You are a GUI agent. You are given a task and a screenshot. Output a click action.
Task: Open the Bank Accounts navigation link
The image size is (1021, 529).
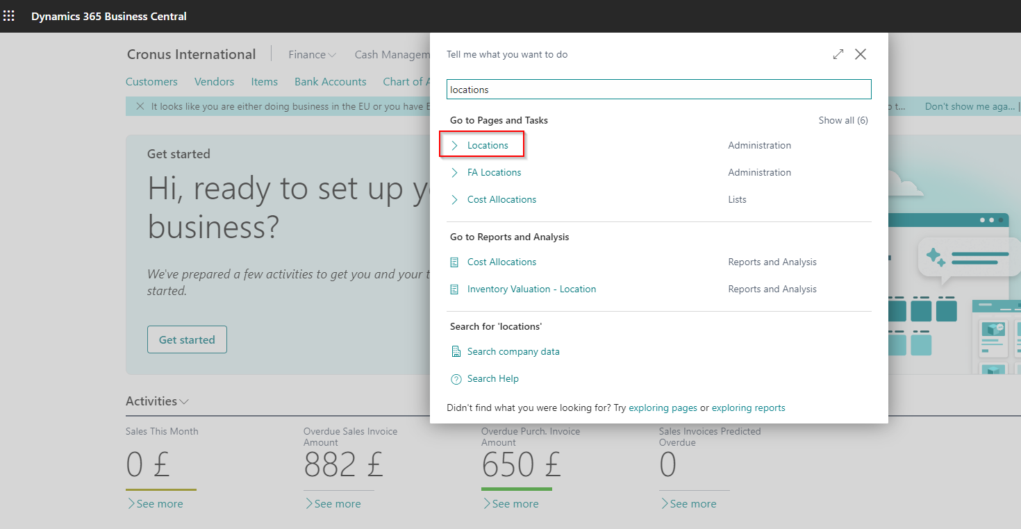330,81
